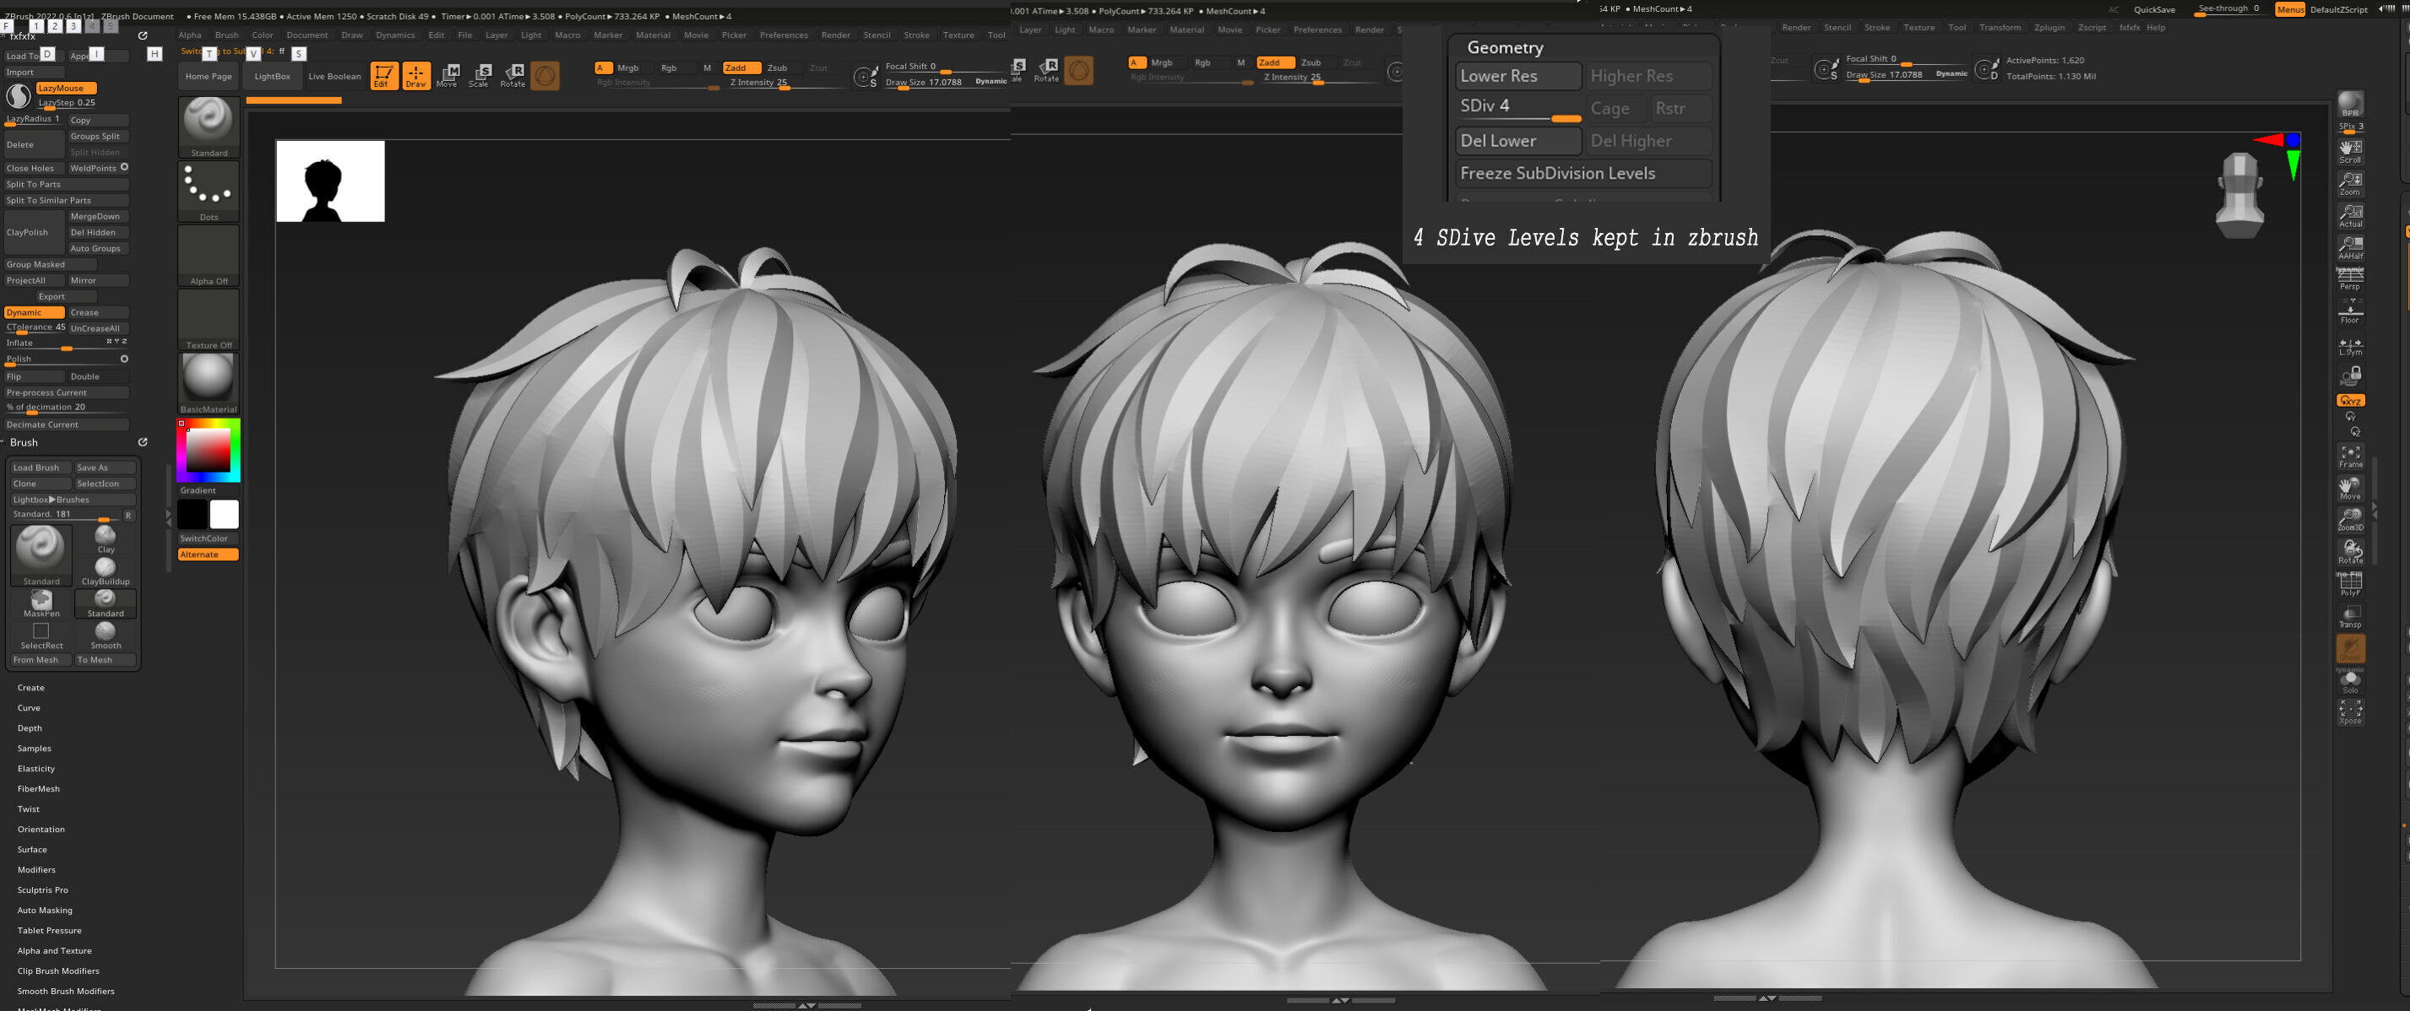Toggle the Alternate color button
This screenshot has width=2410, height=1011.
pos(208,554)
